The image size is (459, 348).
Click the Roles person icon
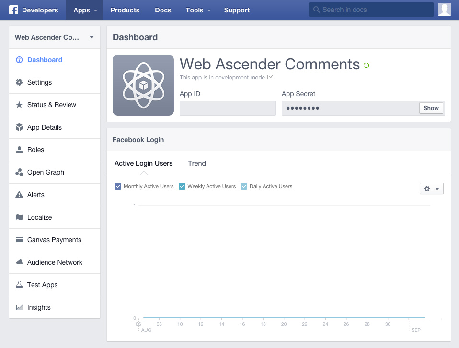click(x=19, y=150)
